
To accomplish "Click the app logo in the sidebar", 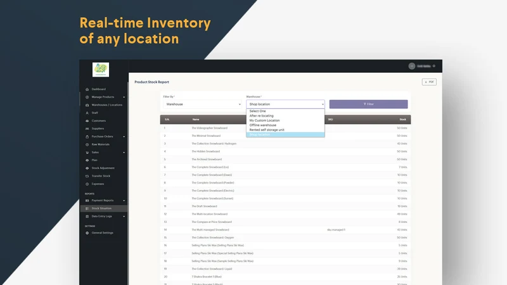I will (101, 70).
